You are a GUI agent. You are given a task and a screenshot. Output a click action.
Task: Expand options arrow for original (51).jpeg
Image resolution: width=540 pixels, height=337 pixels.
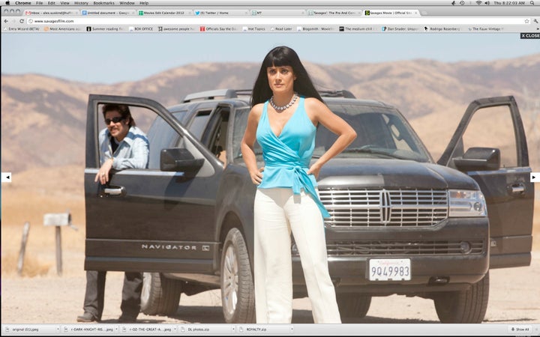(58, 330)
